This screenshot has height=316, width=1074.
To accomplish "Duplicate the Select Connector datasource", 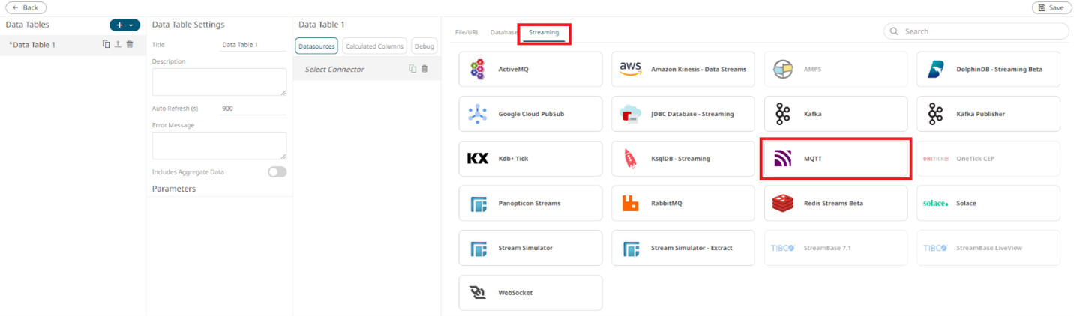I will pos(412,69).
